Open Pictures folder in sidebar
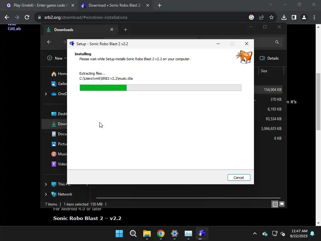 59,144
